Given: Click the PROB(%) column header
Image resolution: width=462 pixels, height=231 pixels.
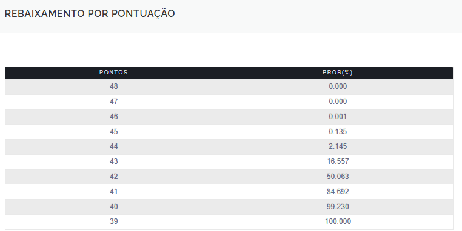Looking at the screenshot, I should click(x=338, y=73).
